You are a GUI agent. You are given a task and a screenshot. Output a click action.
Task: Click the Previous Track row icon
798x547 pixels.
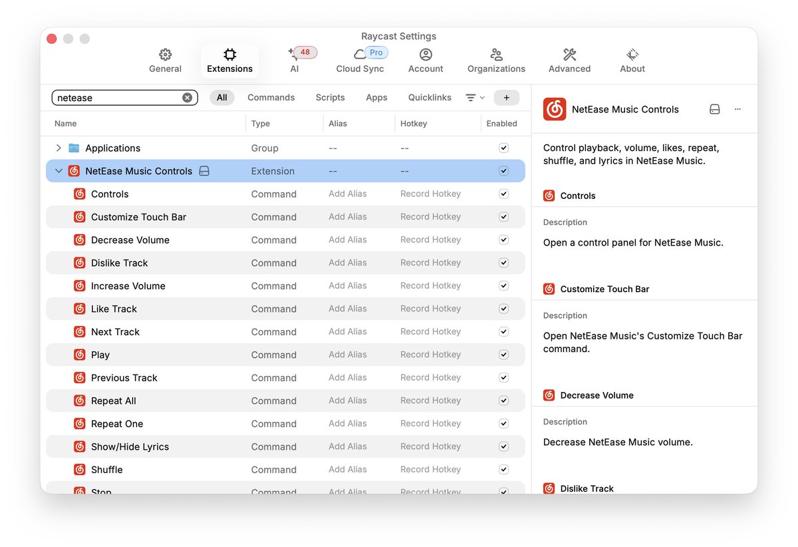[x=80, y=377]
